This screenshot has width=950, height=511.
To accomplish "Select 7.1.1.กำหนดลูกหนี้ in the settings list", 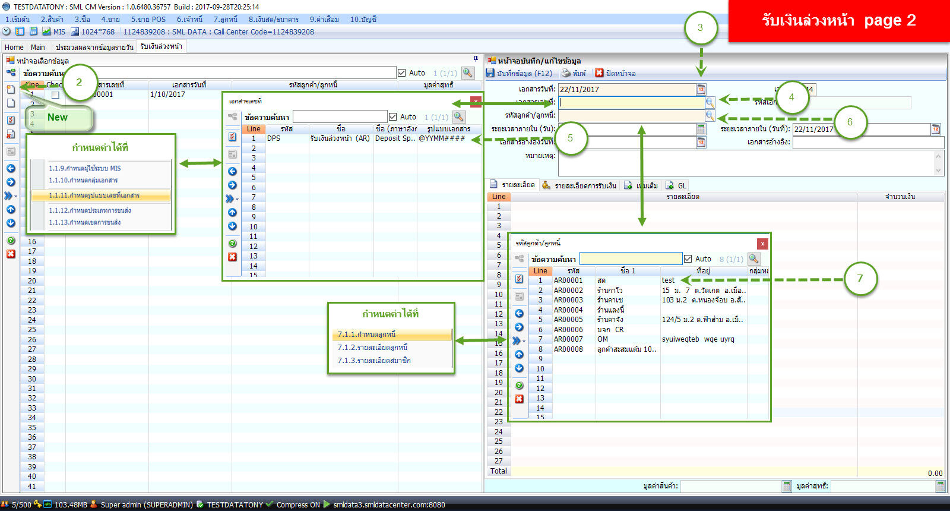I will click(x=392, y=334).
